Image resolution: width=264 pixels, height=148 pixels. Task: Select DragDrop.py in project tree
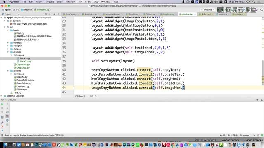point(23,67)
